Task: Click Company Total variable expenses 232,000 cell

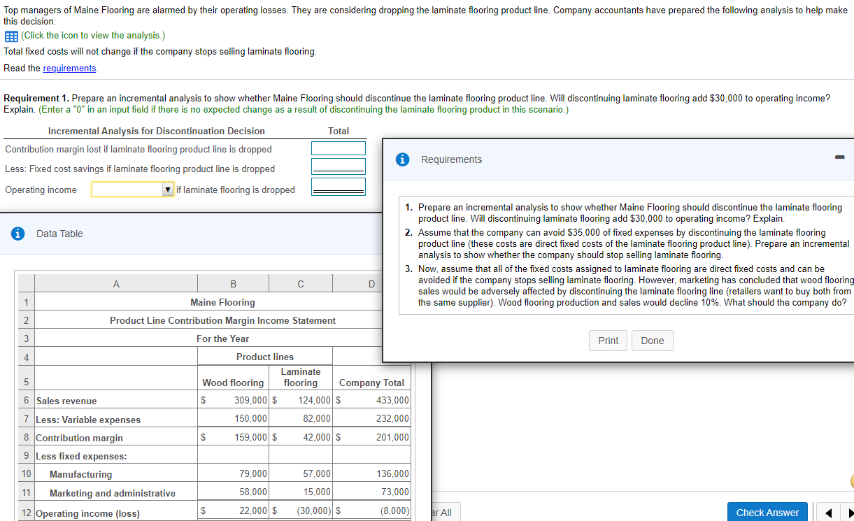Action: 372,419
